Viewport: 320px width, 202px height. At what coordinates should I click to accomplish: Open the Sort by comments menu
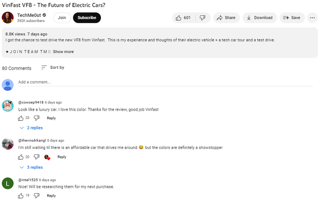pos(53,68)
